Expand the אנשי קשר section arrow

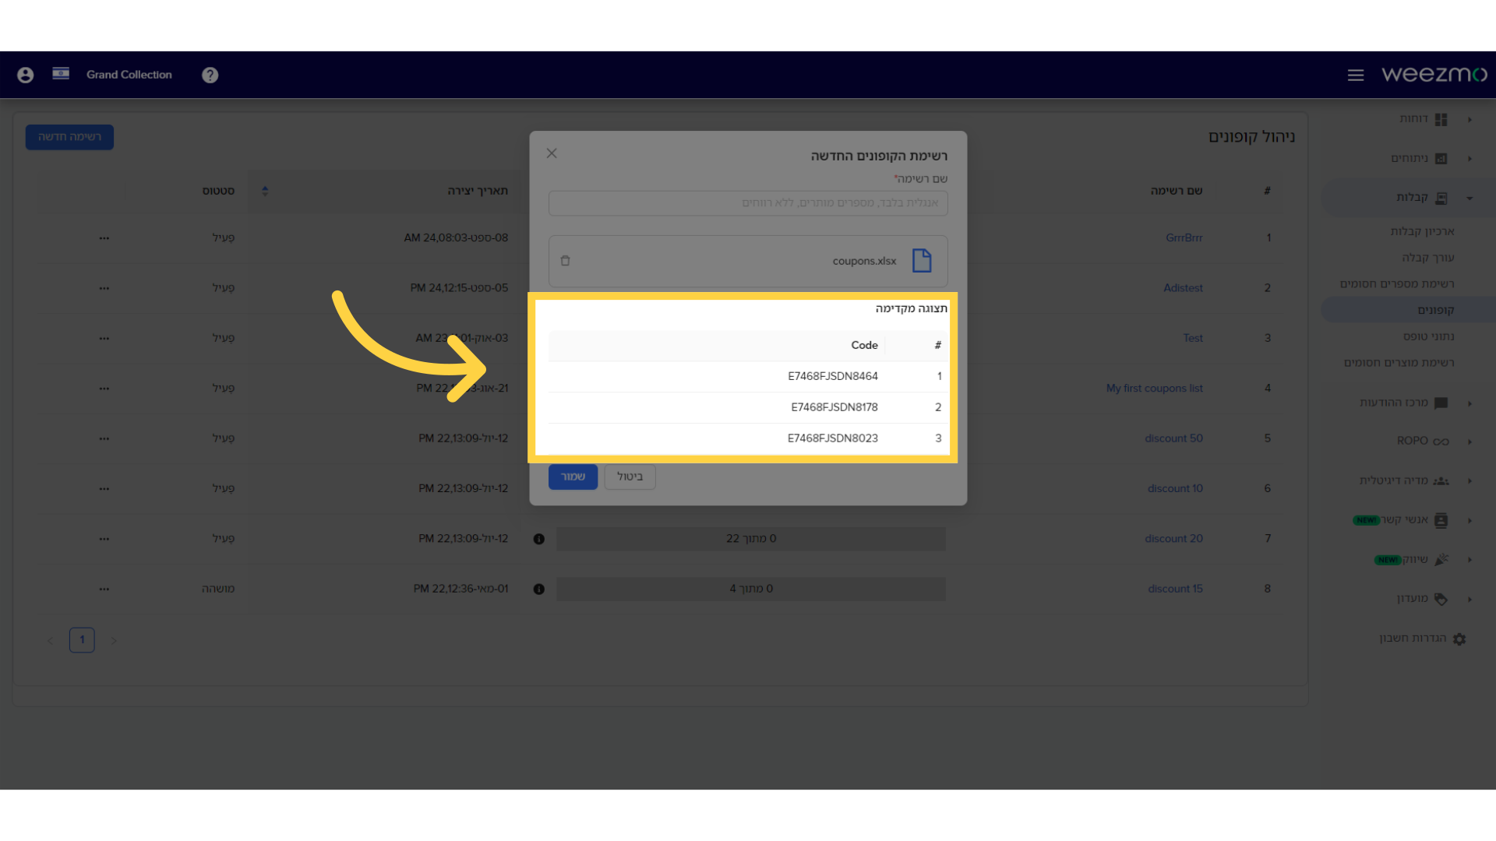click(1470, 520)
